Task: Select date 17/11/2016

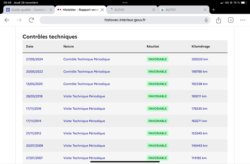Action: coord(34,108)
